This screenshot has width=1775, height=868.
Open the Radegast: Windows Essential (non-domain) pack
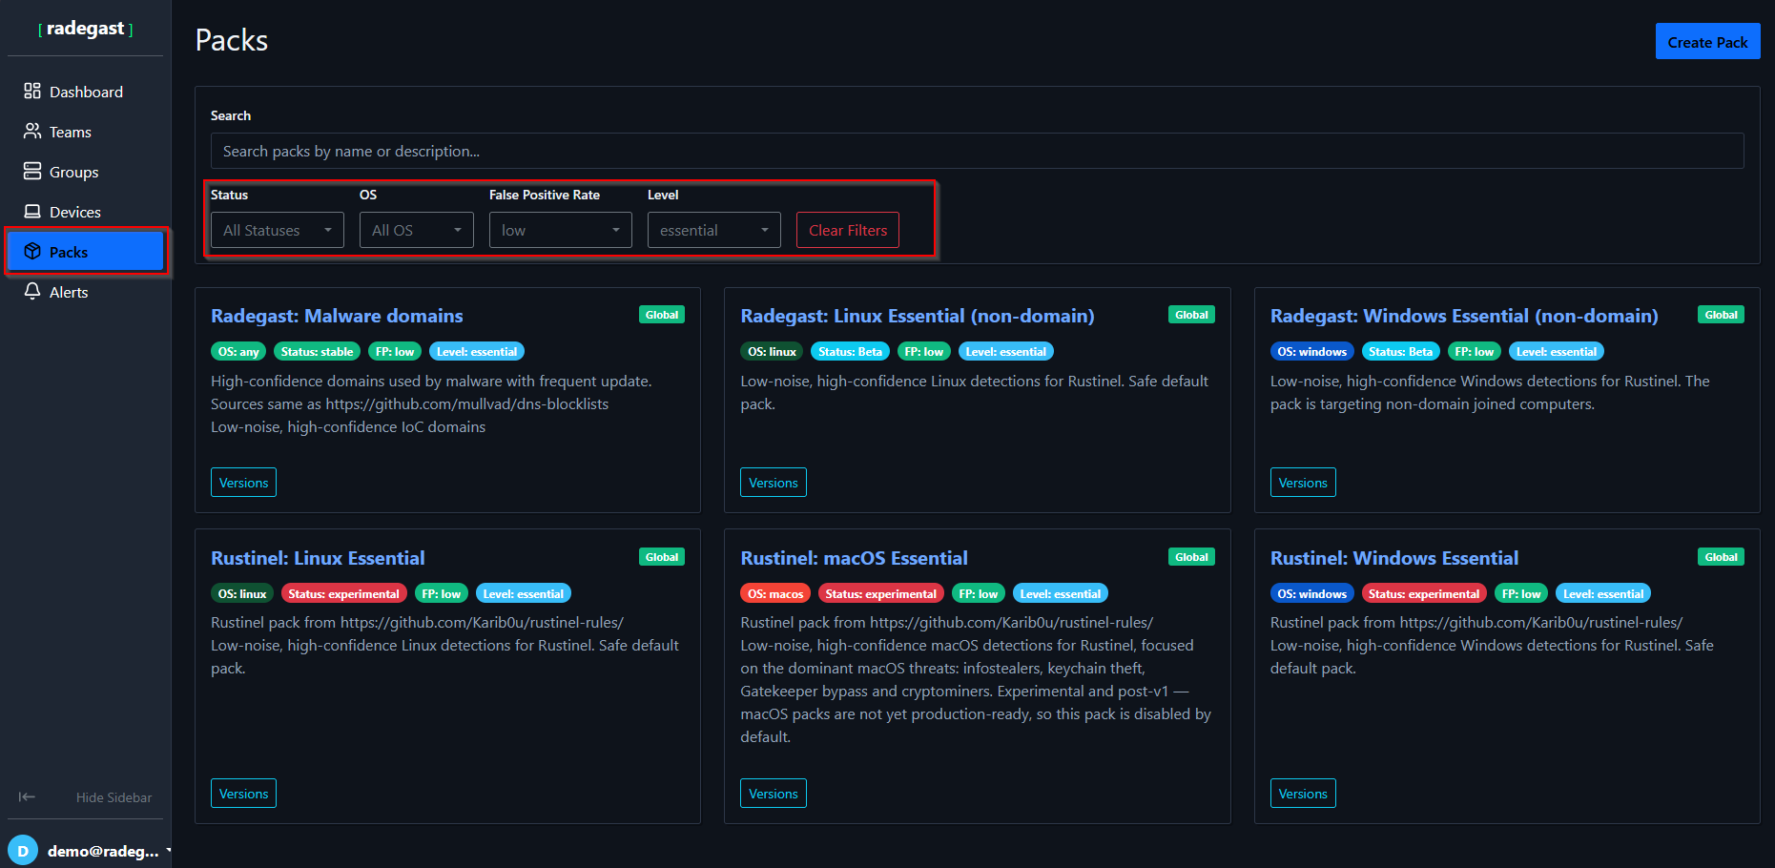click(1464, 316)
